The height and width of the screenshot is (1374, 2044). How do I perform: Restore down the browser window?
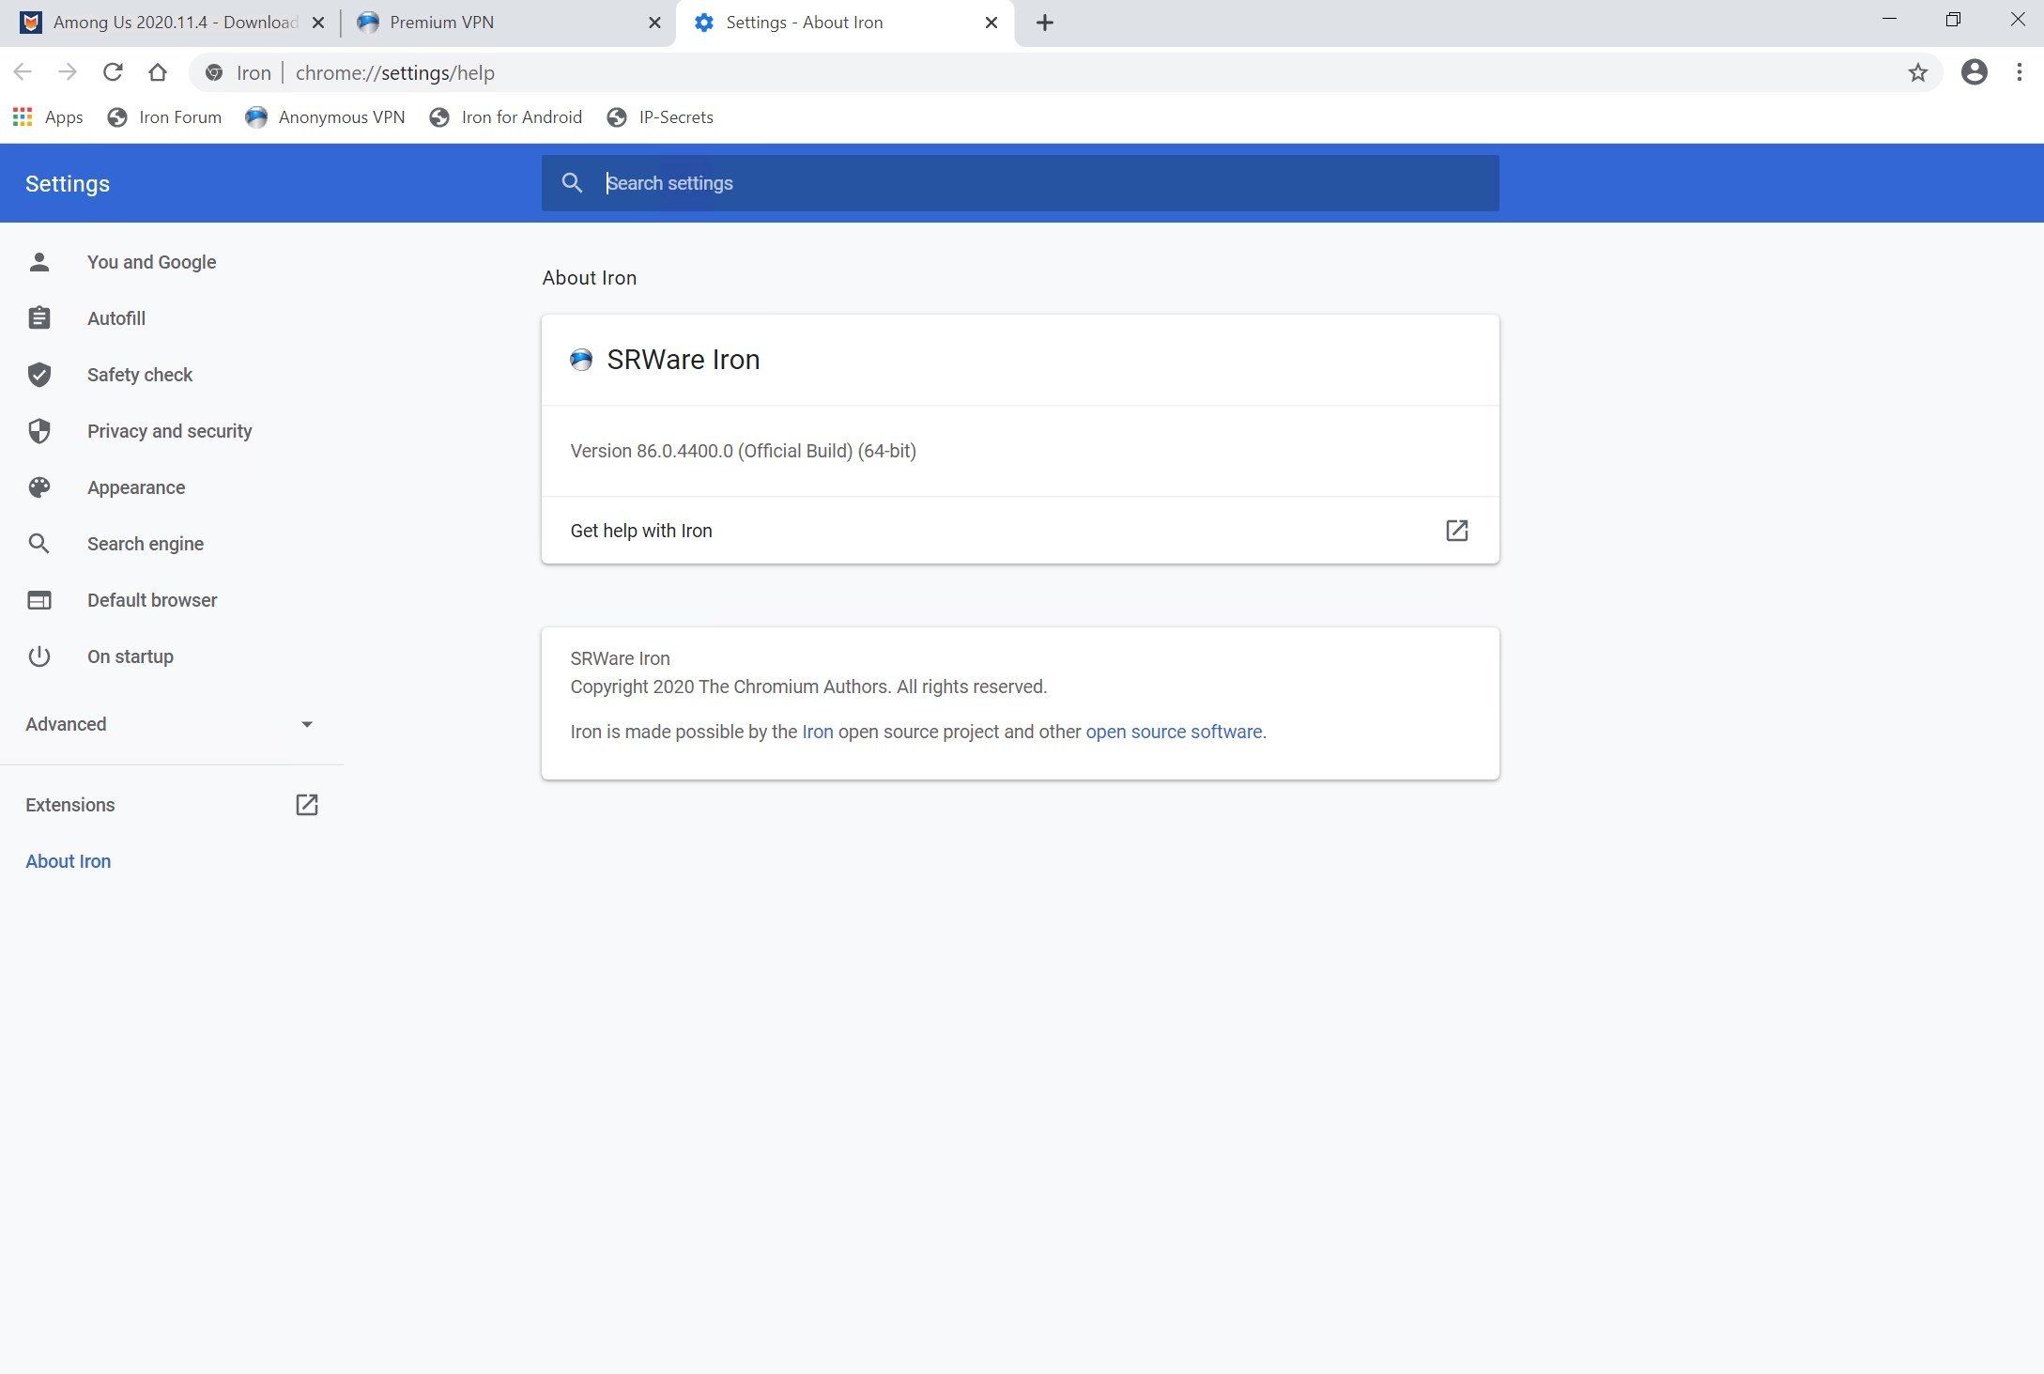[1953, 20]
